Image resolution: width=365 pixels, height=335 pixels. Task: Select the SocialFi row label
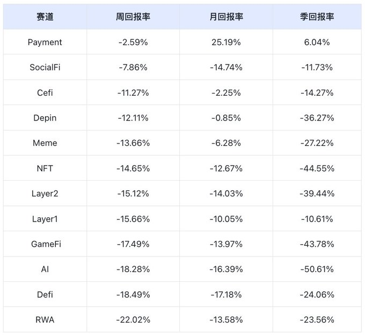pyautogui.click(x=45, y=67)
